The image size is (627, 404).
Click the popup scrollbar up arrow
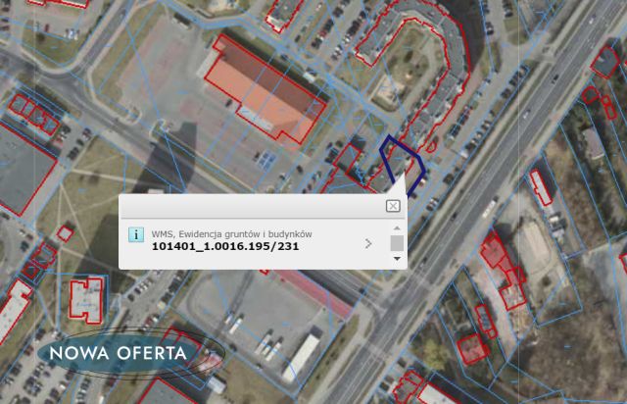coord(397,227)
